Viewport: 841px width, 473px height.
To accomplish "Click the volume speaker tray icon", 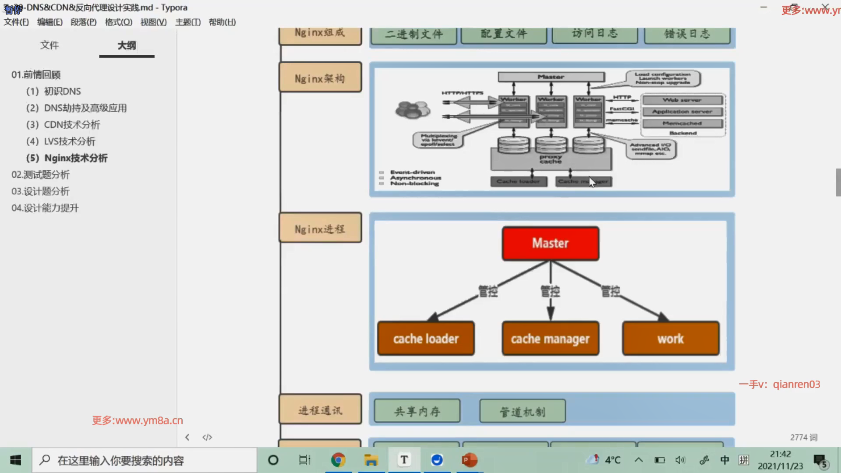I will pos(680,460).
